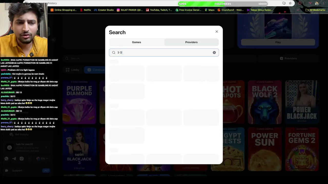Open the Power Blackjack game
Image resolution: width=328 pixels, height=184 pixels.
tap(302, 102)
